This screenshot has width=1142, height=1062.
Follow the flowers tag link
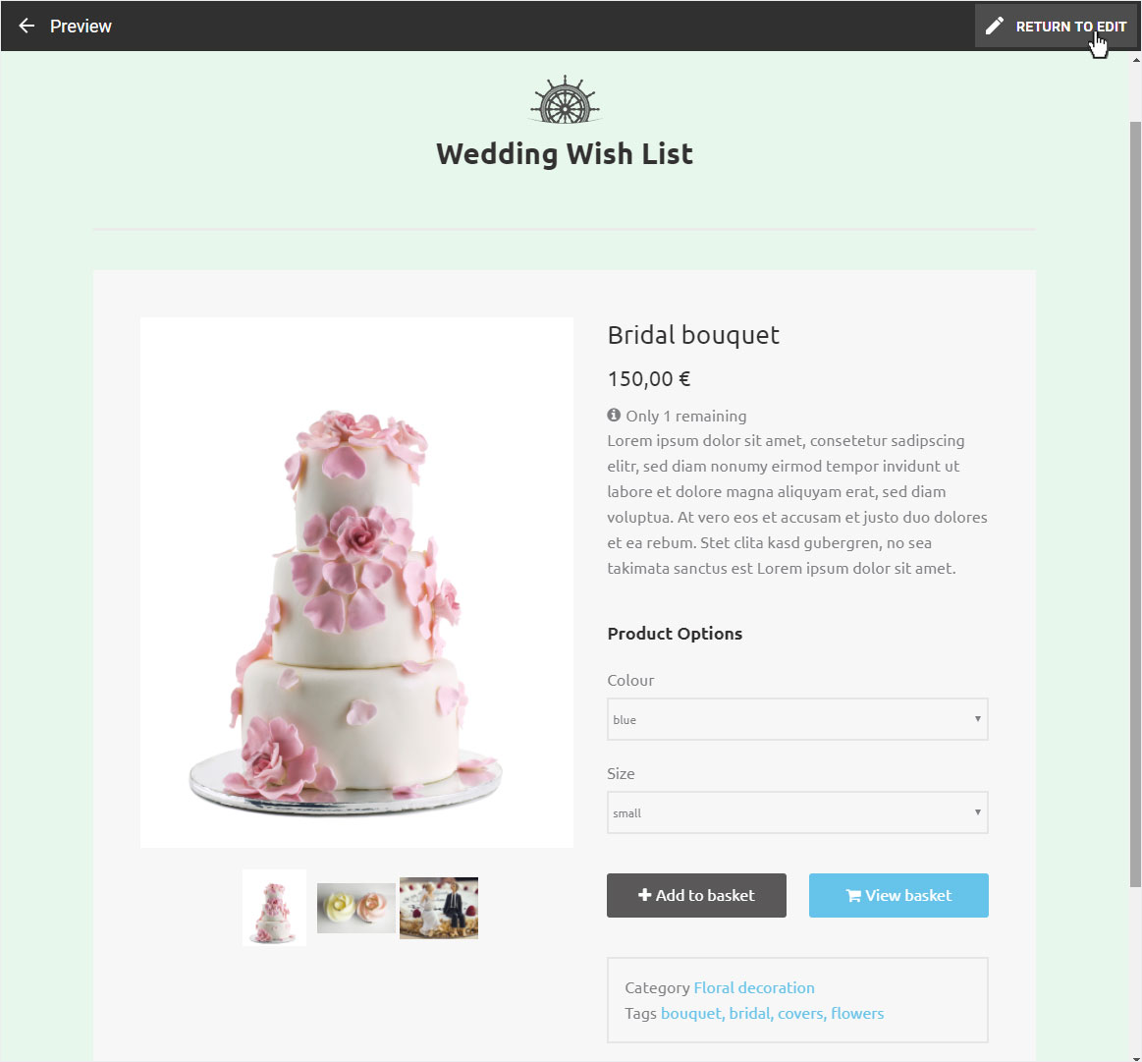click(857, 1013)
